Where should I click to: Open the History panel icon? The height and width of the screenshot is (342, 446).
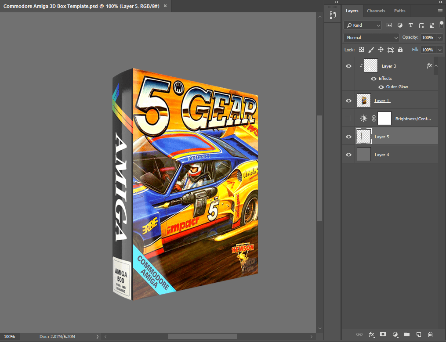(x=333, y=15)
